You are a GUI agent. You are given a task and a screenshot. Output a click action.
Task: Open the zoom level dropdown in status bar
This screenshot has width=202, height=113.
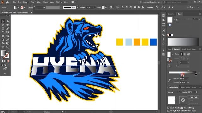pos(9,112)
